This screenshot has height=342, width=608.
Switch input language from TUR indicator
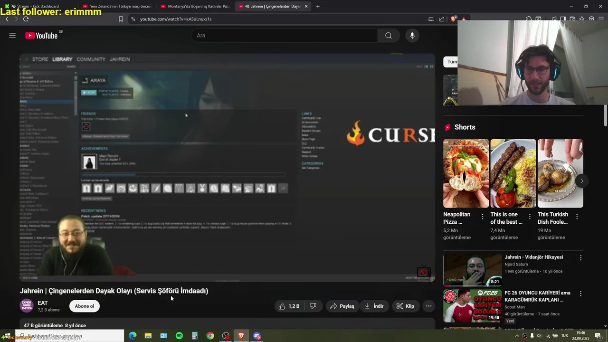pyautogui.click(x=564, y=336)
